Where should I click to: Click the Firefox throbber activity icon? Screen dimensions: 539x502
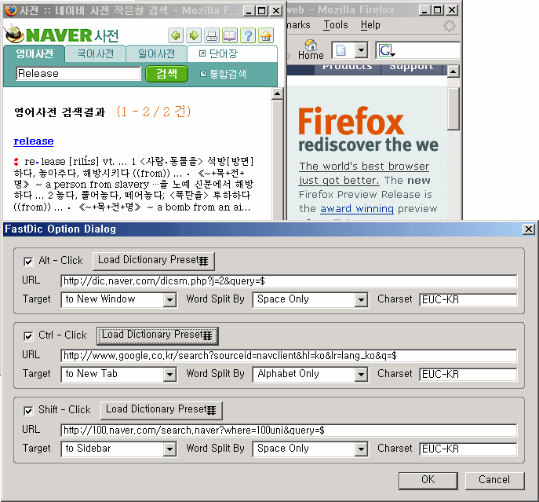click(x=450, y=26)
